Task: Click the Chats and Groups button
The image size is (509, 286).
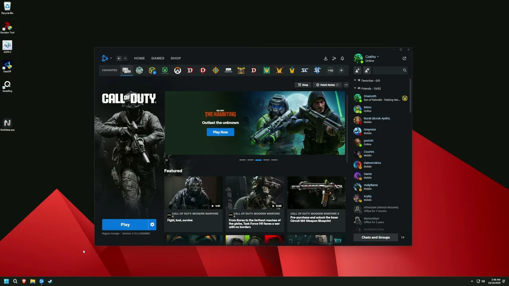Action: 376,237
